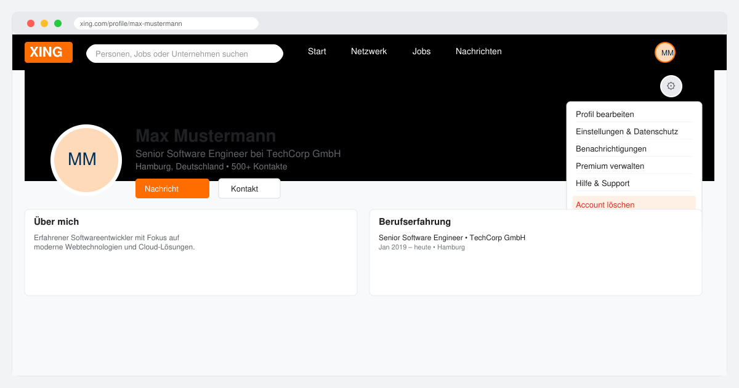Screen dimensions: 739x388
Task: Click the Max Mustermann profile name
Action: tap(206, 135)
